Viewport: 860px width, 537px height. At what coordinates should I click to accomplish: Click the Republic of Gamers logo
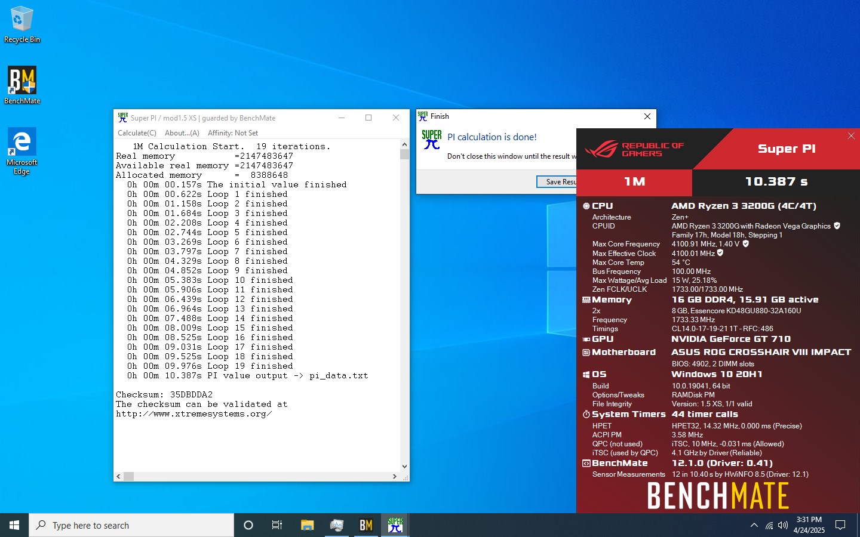[634, 149]
